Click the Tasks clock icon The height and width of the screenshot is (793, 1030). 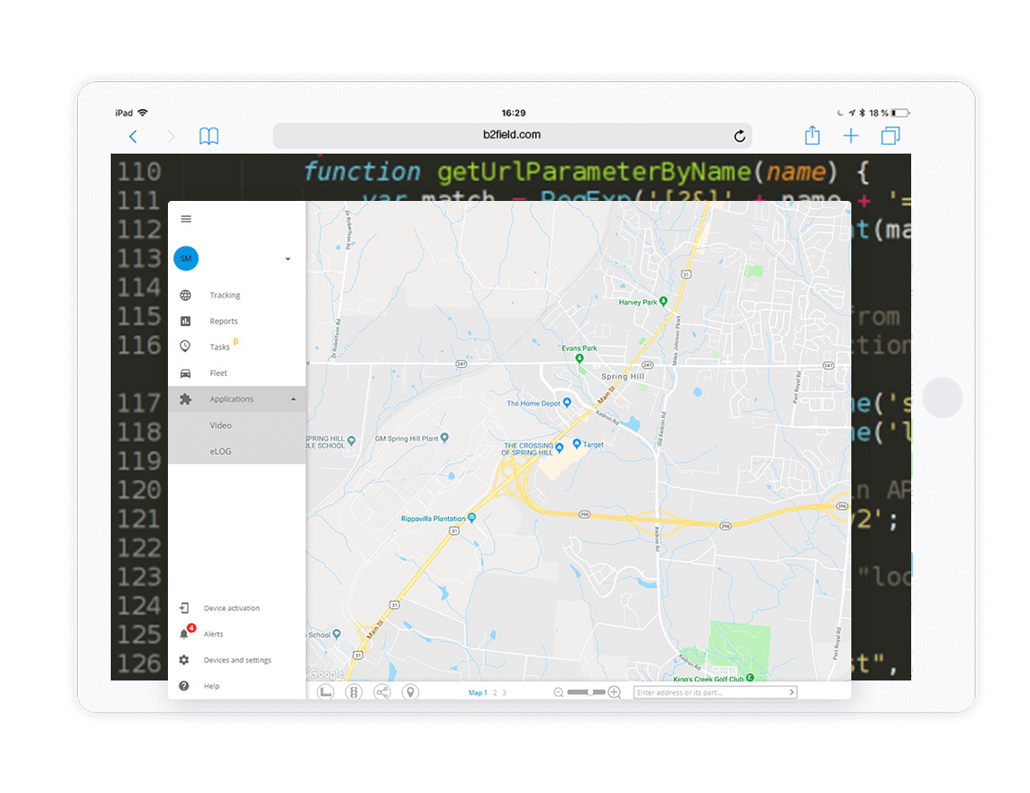[186, 346]
